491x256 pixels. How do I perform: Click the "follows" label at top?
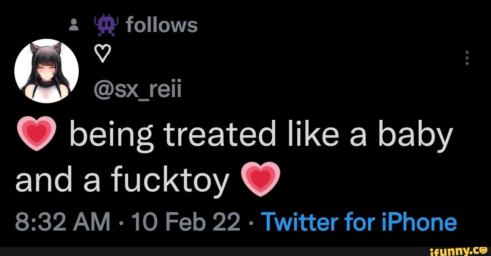tap(162, 25)
